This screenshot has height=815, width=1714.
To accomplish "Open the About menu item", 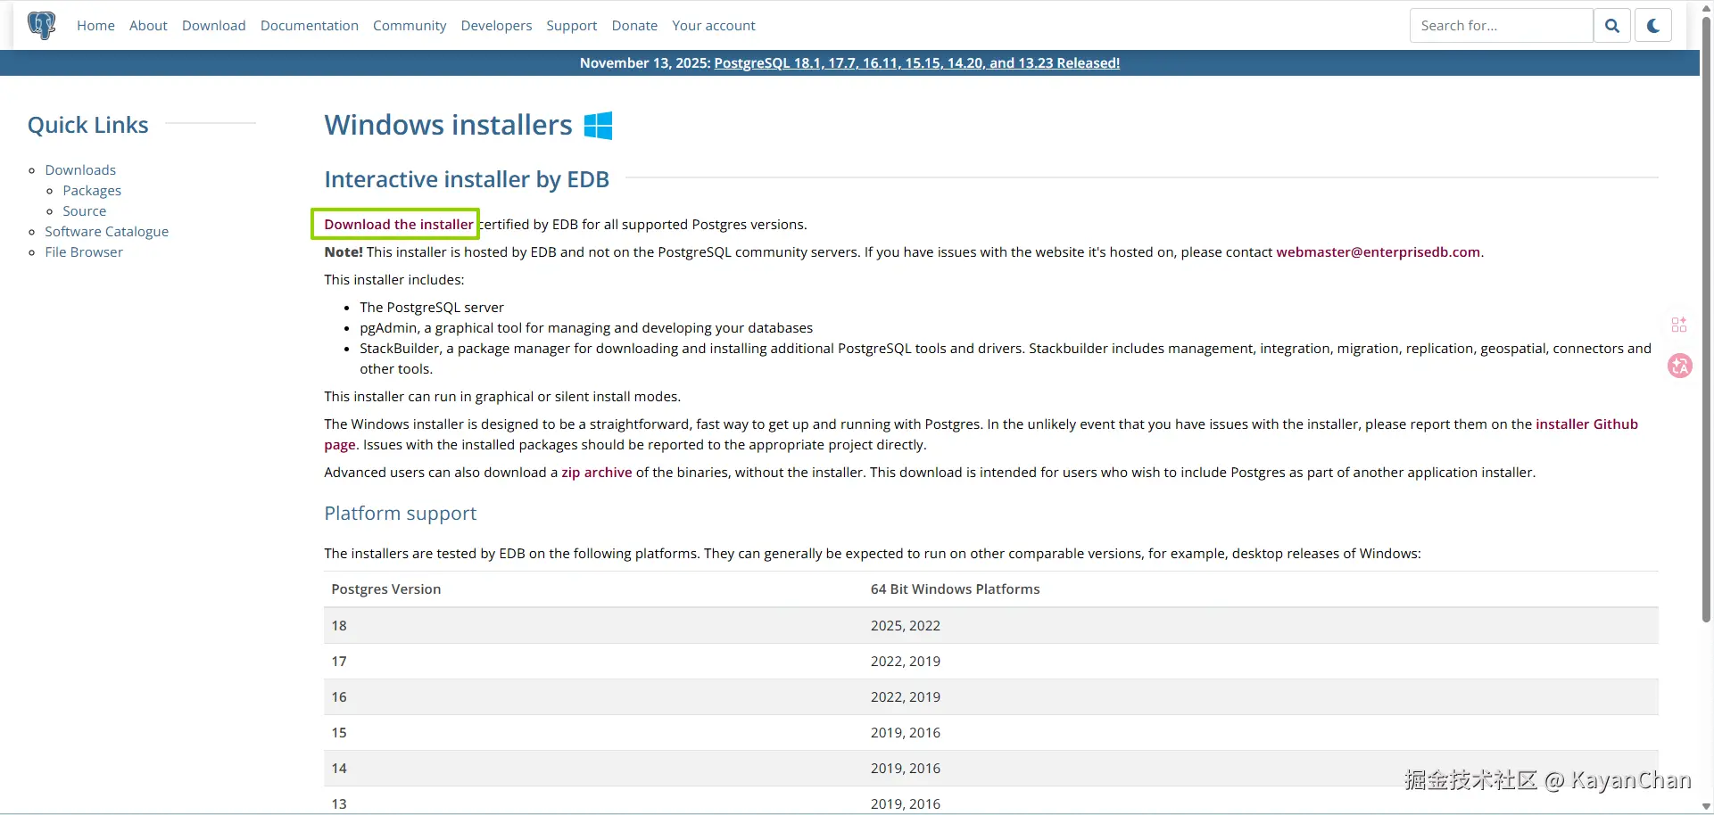I will 148,26.
